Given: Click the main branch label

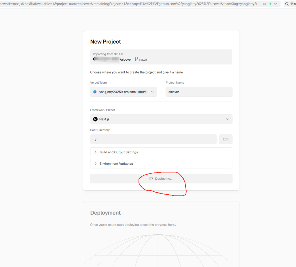Looking at the screenshot, I should [143, 60].
